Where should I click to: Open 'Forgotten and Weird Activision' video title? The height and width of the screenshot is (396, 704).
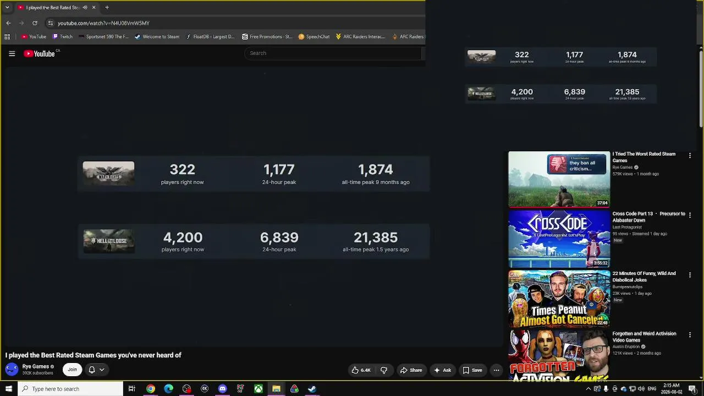click(x=645, y=337)
